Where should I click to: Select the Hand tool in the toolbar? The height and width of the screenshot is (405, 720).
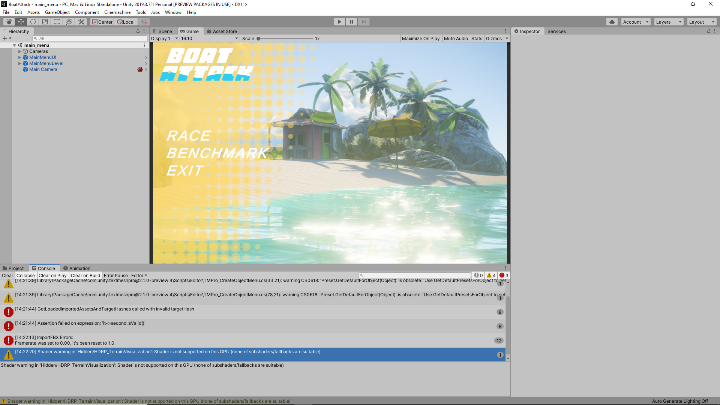[8, 22]
